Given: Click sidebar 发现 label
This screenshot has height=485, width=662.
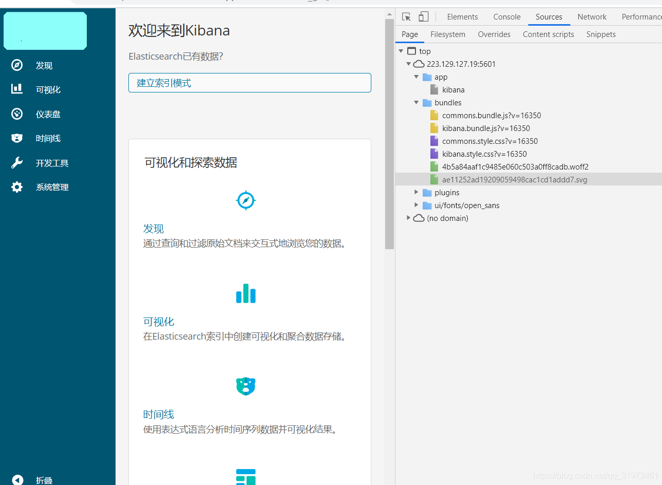Looking at the screenshot, I should tap(44, 65).
